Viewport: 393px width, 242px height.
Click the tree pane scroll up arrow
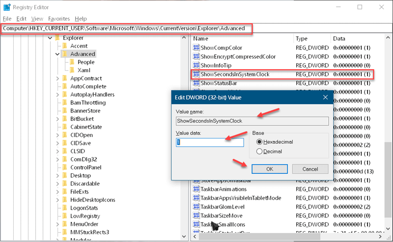184,38
